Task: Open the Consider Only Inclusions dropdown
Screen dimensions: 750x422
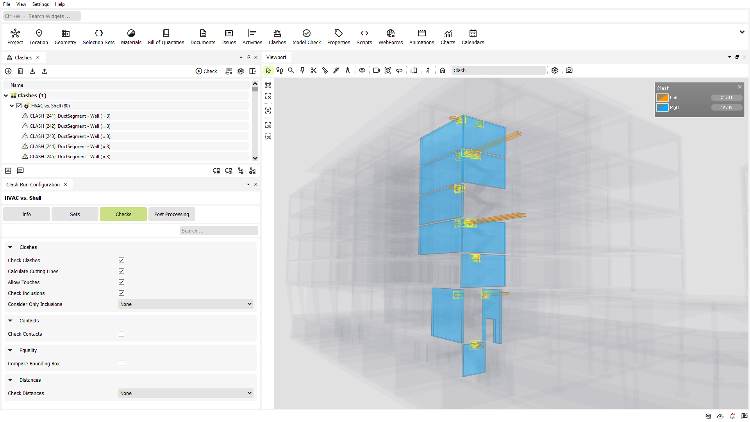Action: click(x=186, y=304)
